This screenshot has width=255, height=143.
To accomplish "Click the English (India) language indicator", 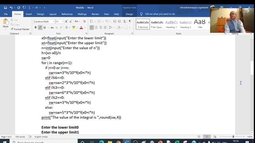I will [x=41, y=137].
